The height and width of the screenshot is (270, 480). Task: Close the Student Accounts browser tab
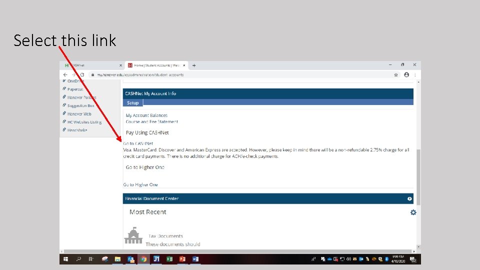(184, 65)
